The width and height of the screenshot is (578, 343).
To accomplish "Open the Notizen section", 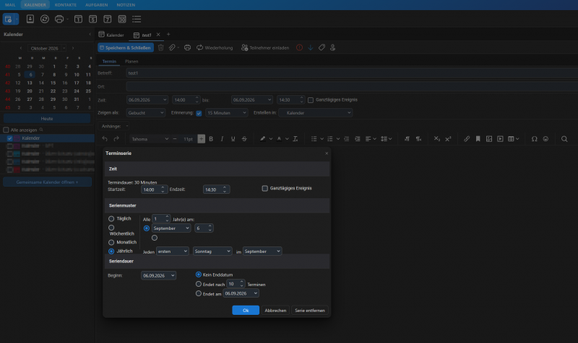I will pyautogui.click(x=126, y=5).
